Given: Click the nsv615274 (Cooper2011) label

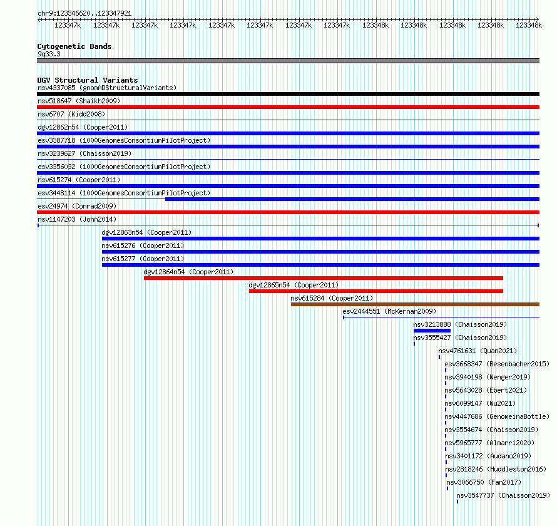Looking at the screenshot, I should coord(79,180).
